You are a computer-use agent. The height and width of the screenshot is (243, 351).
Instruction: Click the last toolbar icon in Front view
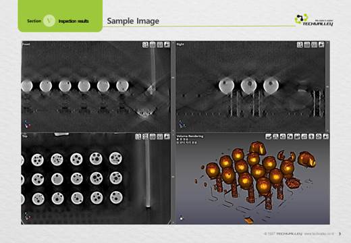[x=167, y=45]
